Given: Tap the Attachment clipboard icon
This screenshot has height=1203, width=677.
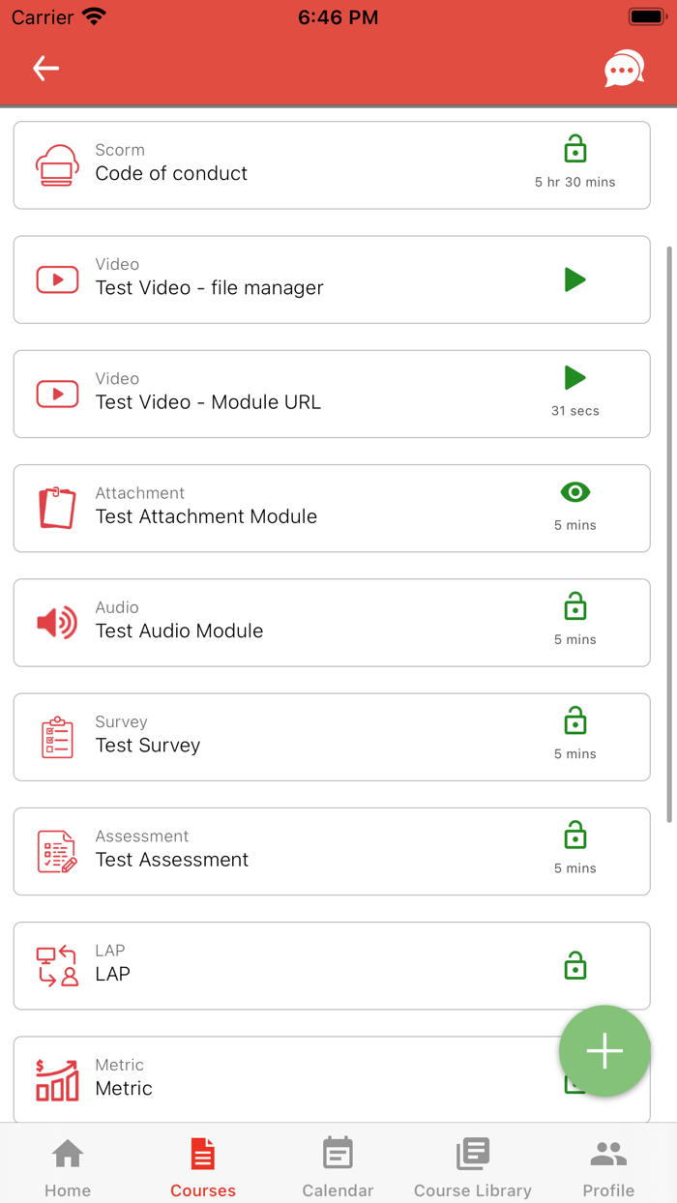Looking at the screenshot, I should pos(57,508).
